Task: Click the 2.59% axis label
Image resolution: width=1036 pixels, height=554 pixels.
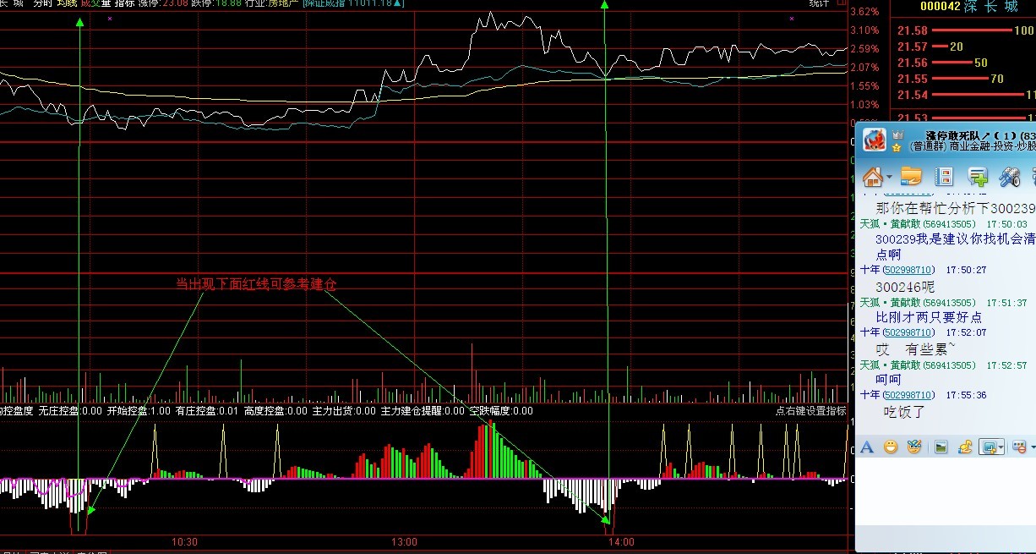Action: pyautogui.click(x=865, y=49)
